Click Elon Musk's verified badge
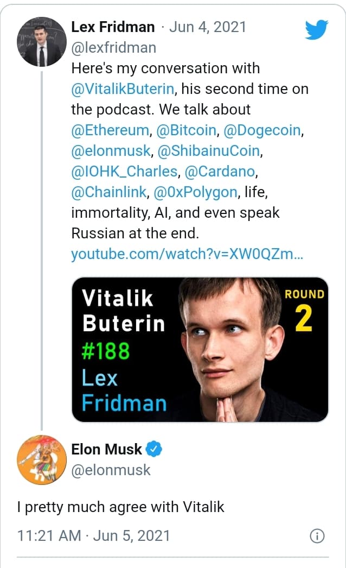The image size is (346, 568). [x=155, y=449]
